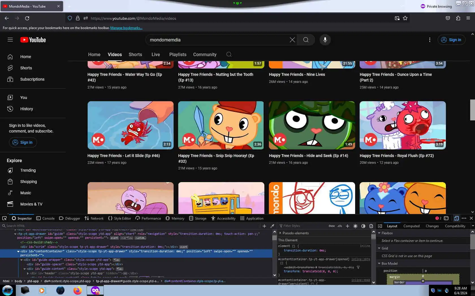Collapse the contentContainer div node
Screen dimensions: 475x296
[18, 251]
